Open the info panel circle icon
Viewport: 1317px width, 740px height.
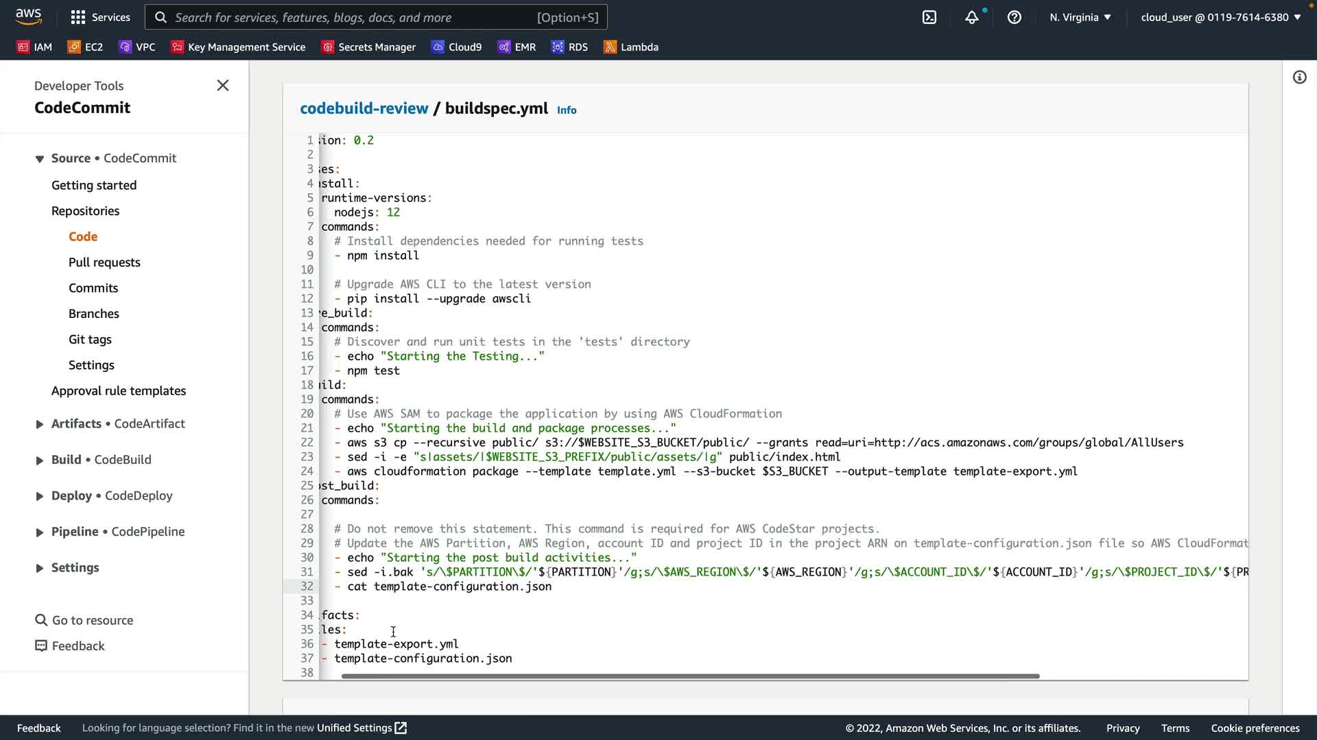click(x=1299, y=77)
